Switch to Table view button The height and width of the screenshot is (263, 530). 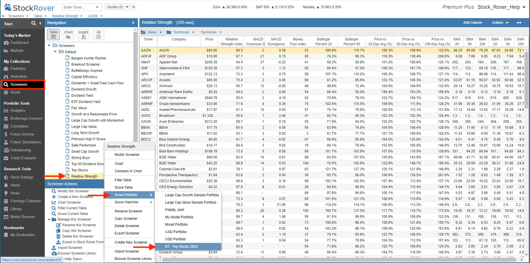[53, 35]
